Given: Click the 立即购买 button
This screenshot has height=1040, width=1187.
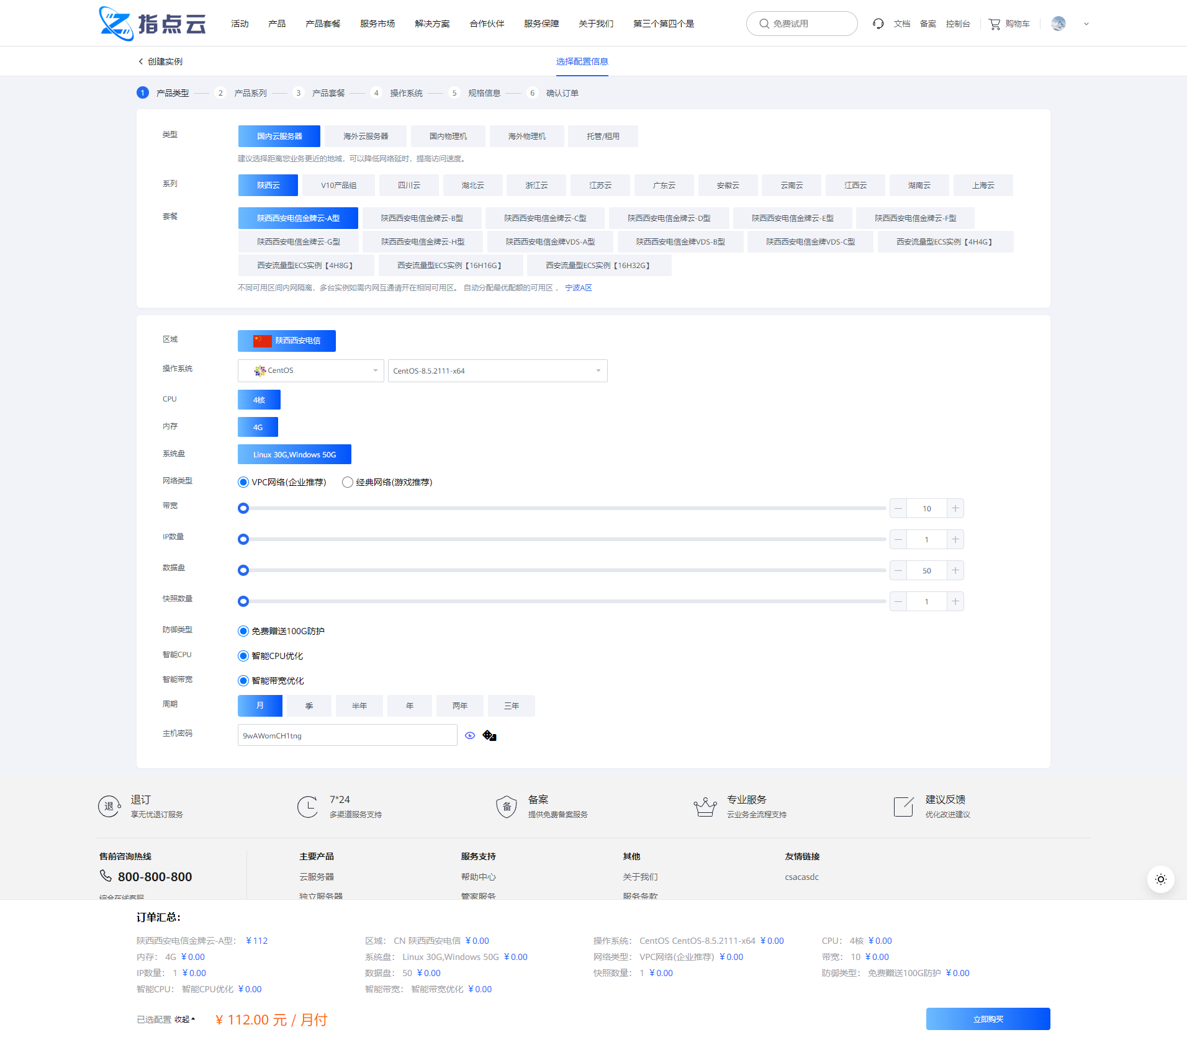Looking at the screenshot, I should pyautogui.click(x=988, y=1019).
